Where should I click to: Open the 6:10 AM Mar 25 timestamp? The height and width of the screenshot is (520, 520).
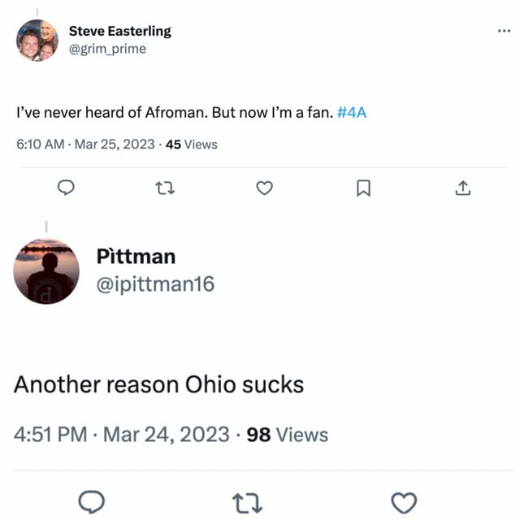coord(84,145)
